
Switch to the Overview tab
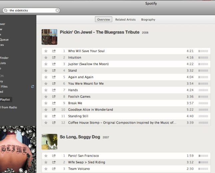(x=104, y=19)
